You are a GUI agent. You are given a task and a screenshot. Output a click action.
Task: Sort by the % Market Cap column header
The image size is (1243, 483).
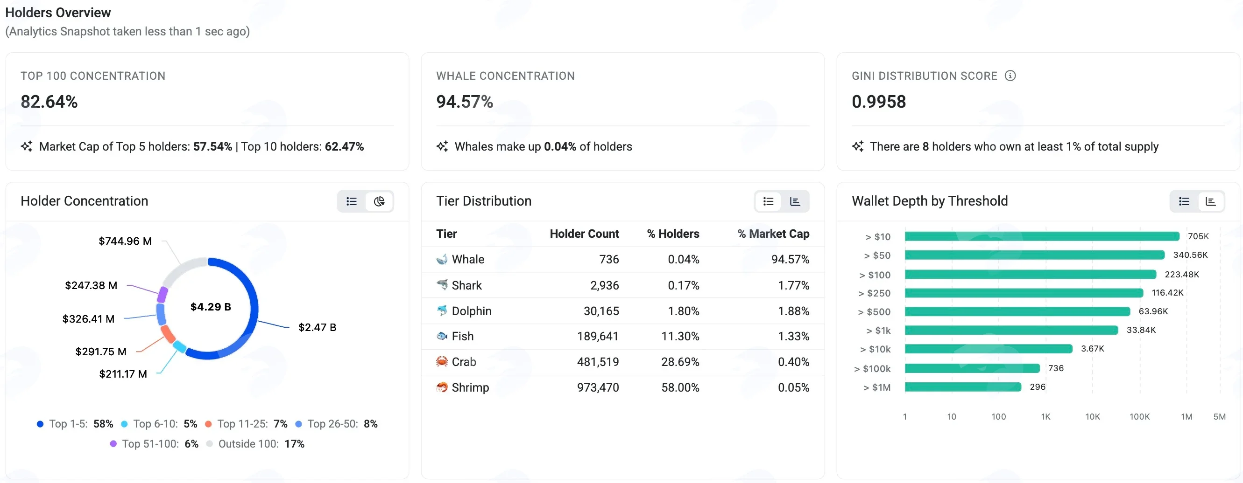tap(773, 234)
